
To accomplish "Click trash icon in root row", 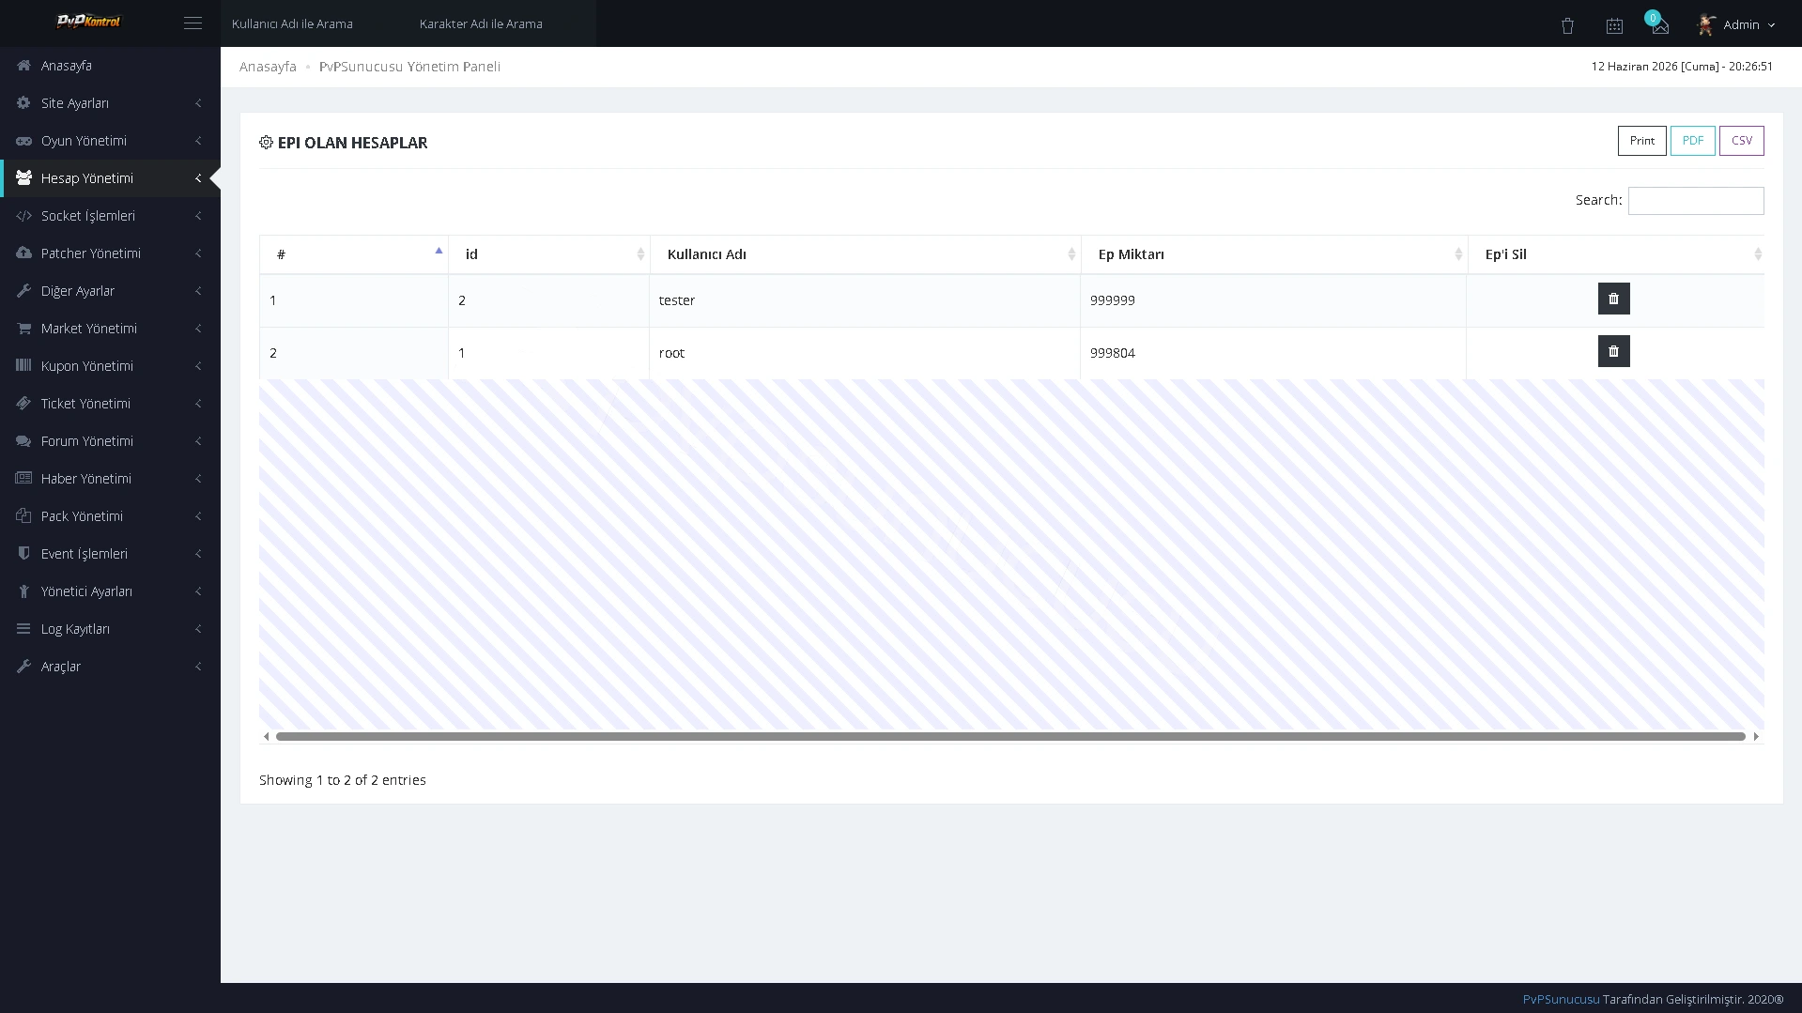I will (1613, 351).
